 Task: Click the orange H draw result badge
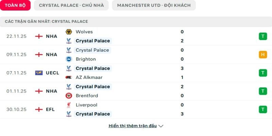263,54
